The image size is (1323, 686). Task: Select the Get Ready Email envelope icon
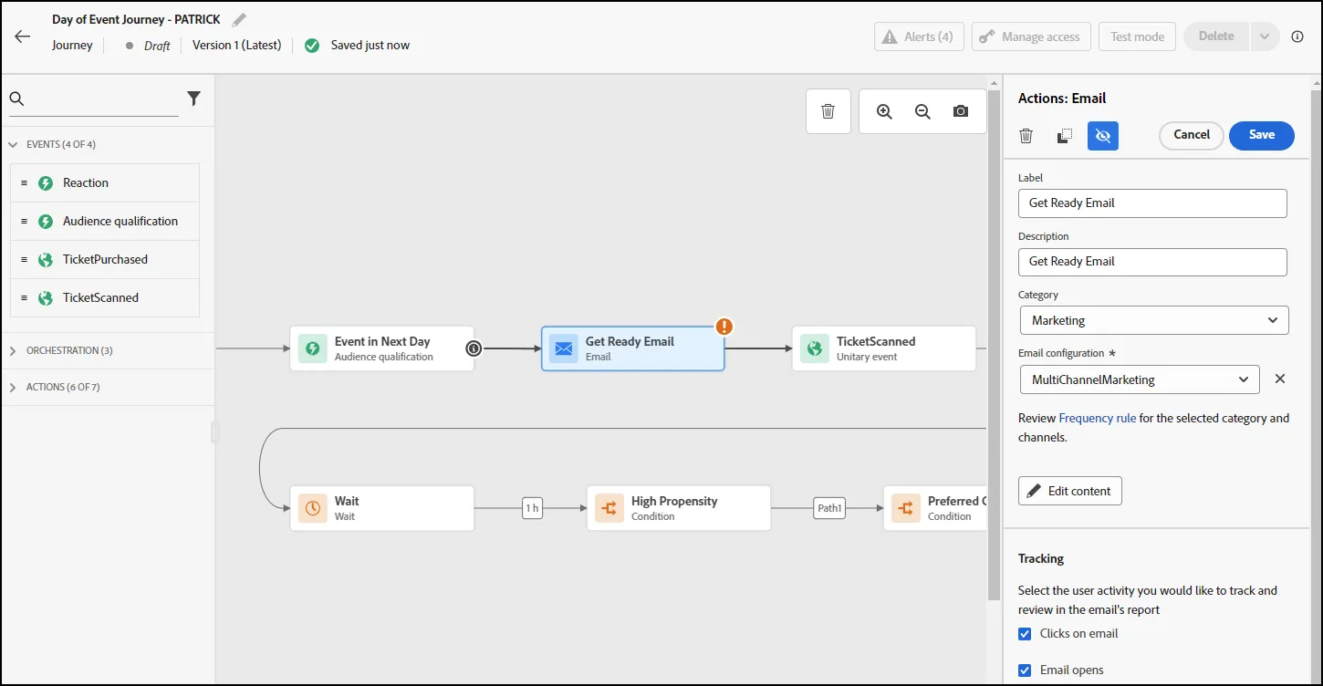pyautogui.click(x=563, y=348)
